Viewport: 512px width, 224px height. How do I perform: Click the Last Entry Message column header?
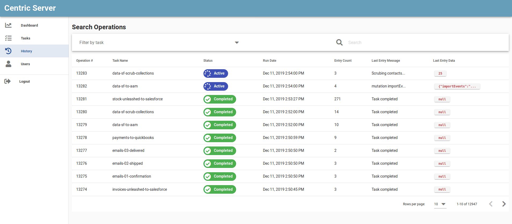pos(386,61)
